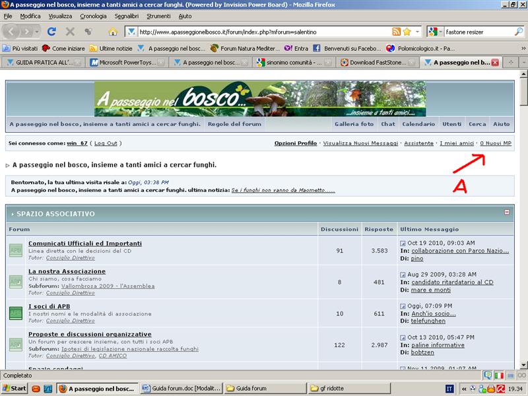Go to the Firefox home page icon
This screenshot has width=528, height=396.
[x=112, y=31]
